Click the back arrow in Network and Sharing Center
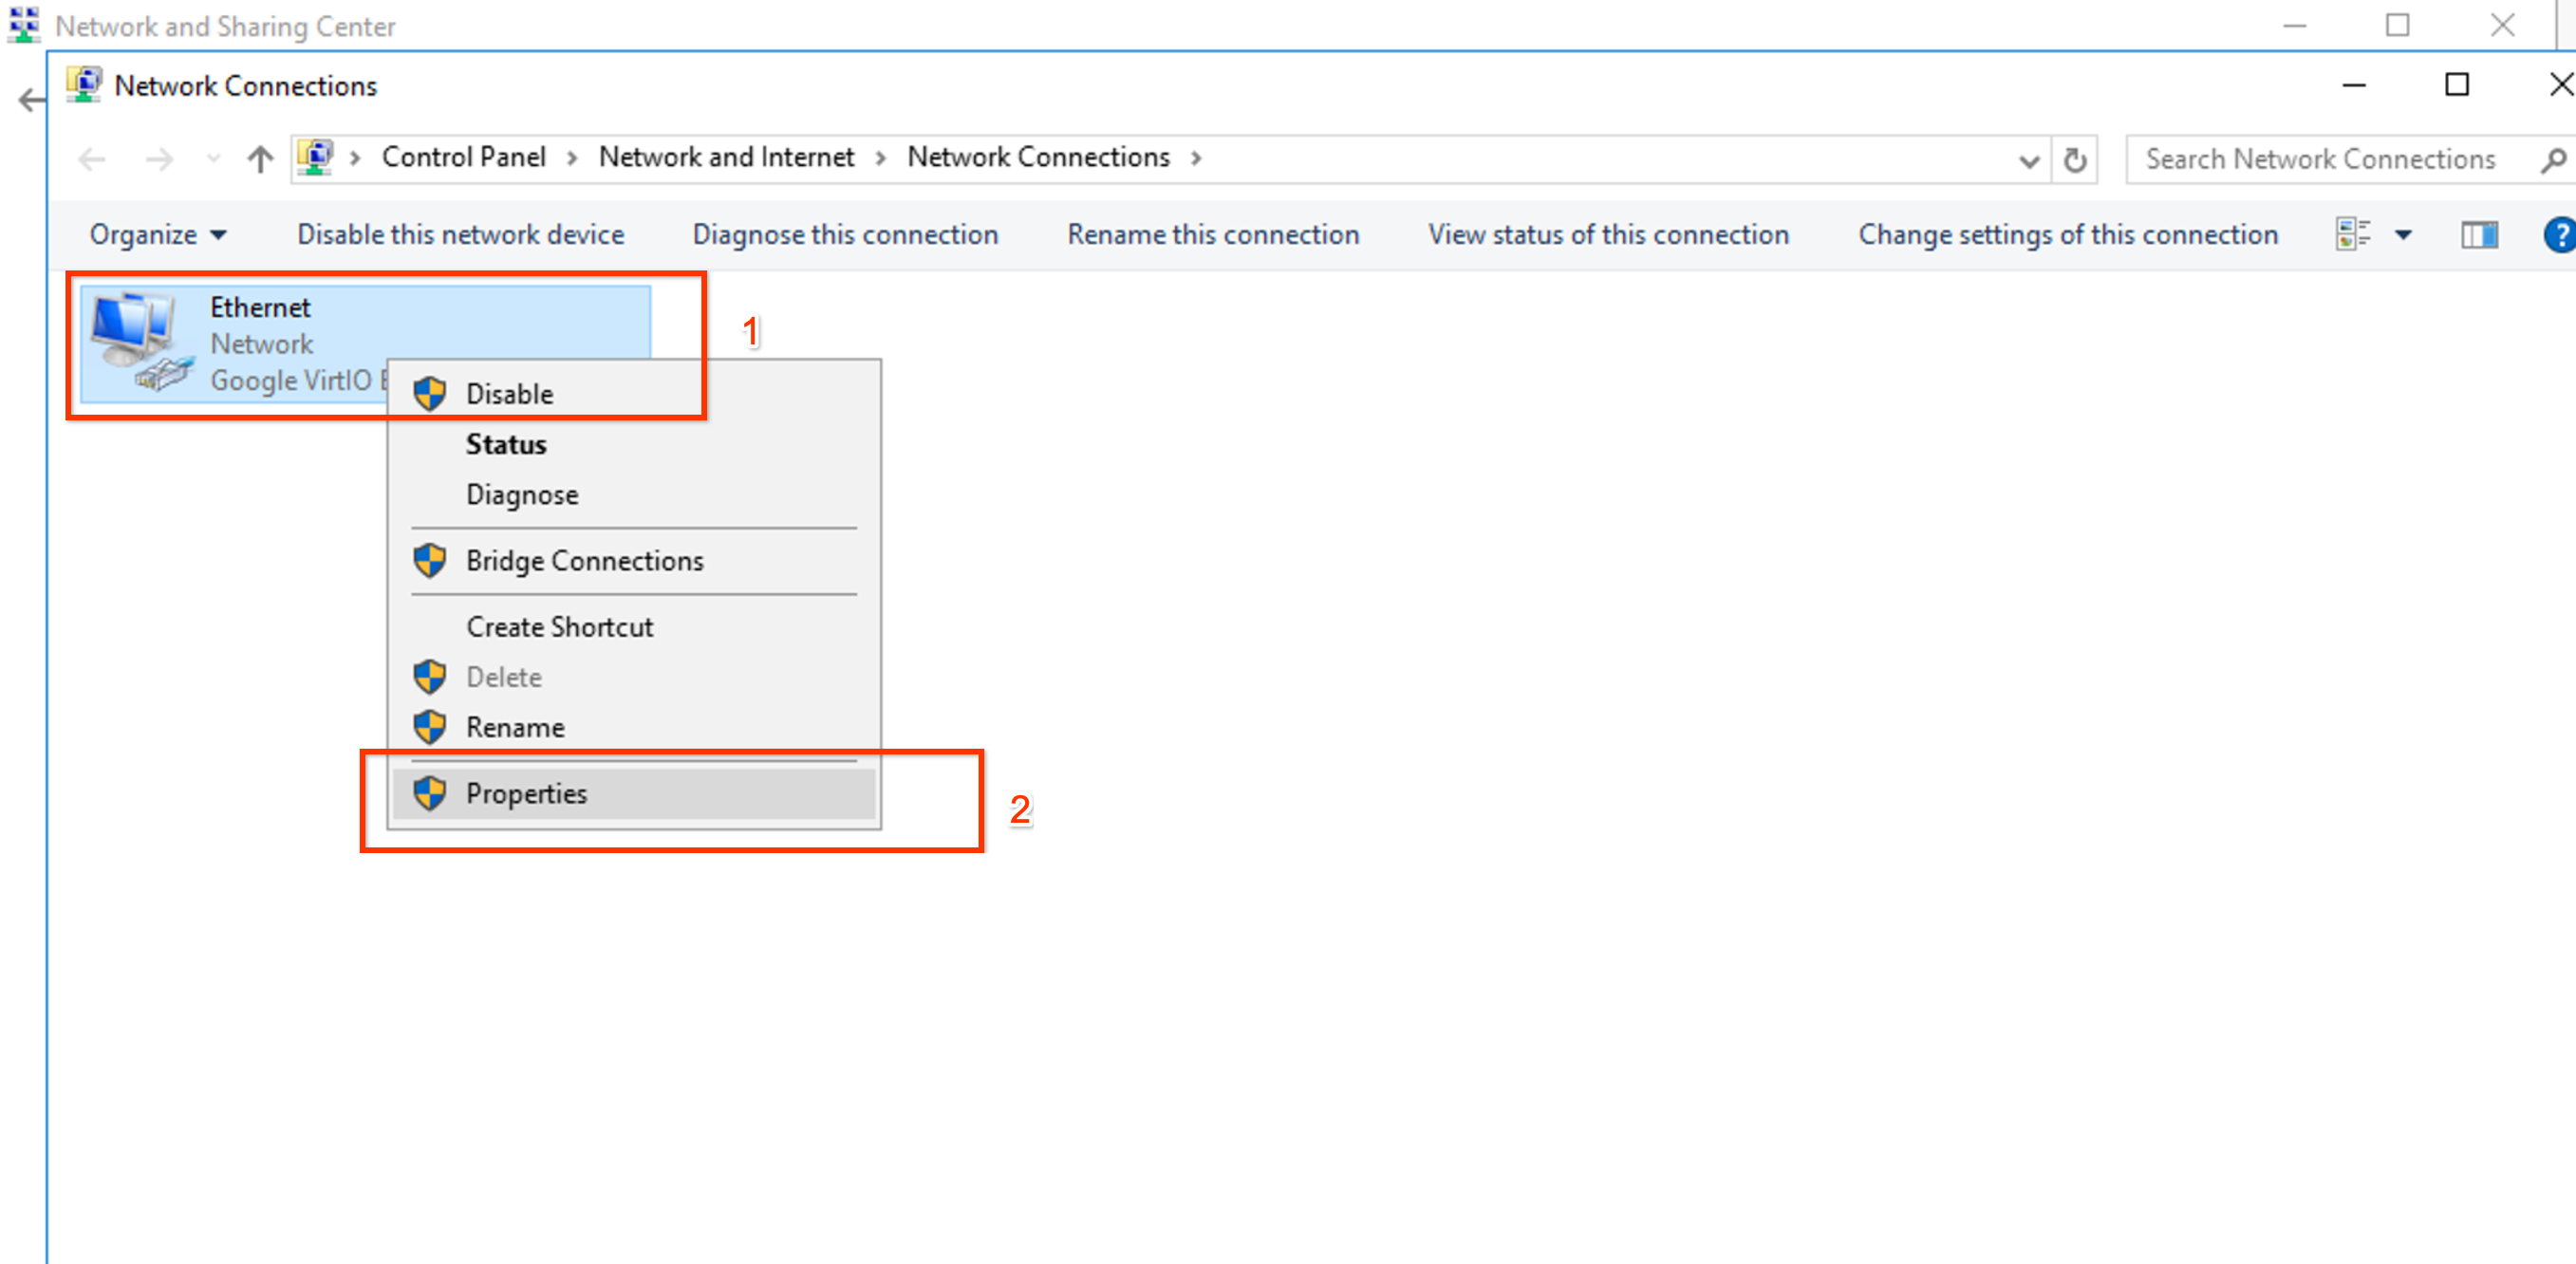 (x=31, y=100)
